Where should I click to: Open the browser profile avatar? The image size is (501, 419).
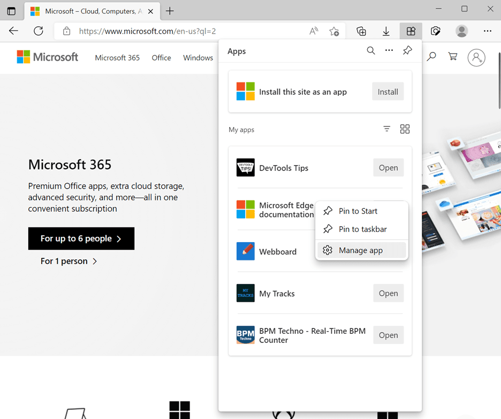[x=461, y=31]
